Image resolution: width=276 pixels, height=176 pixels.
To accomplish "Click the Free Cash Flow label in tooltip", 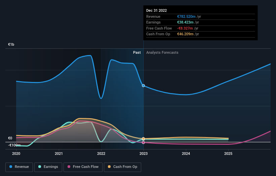I will 159,28.
